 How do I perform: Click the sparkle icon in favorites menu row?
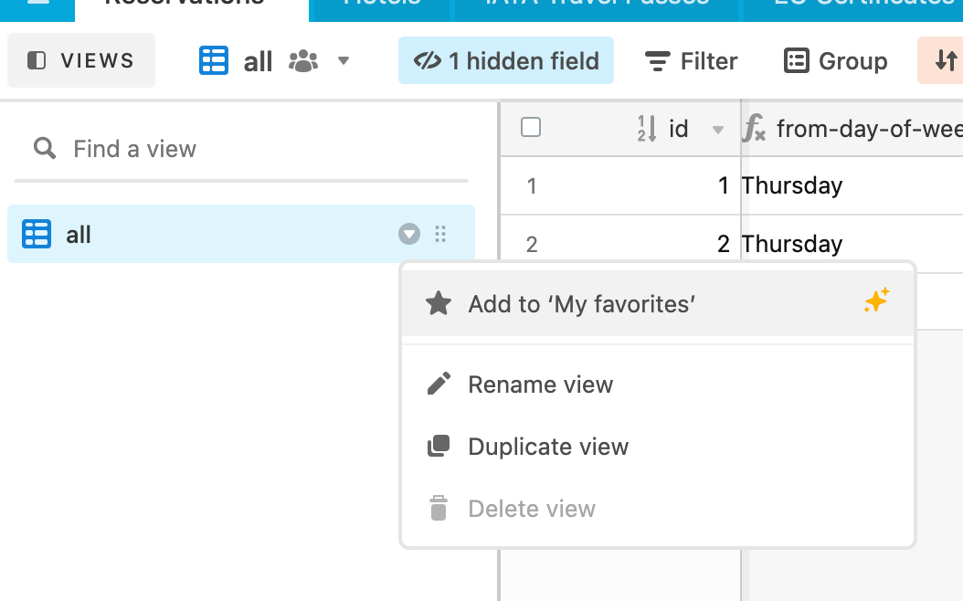[x=876, y=300]
